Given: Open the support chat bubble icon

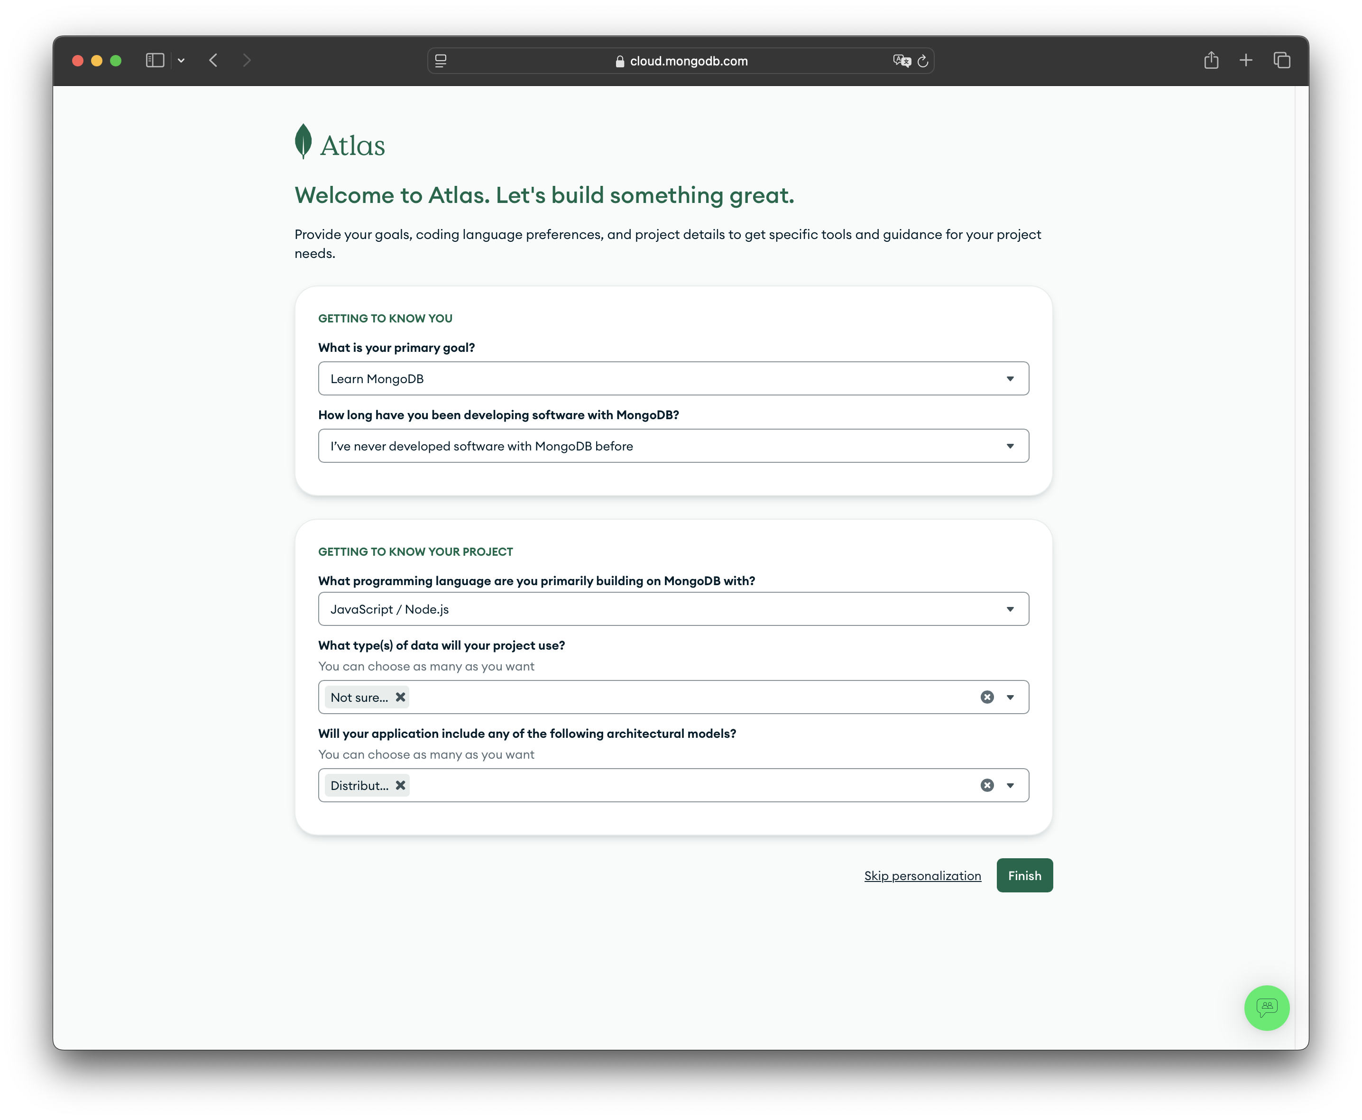Looking at the screenshot, I should [x=1266, y=1007].
